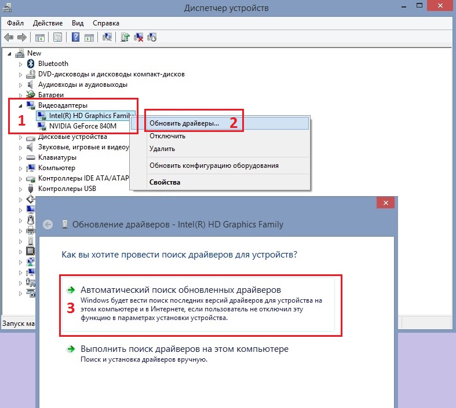
Task: Click the network adapters icon in the tree
Action: pyautogui.click(x=31, y=262)
